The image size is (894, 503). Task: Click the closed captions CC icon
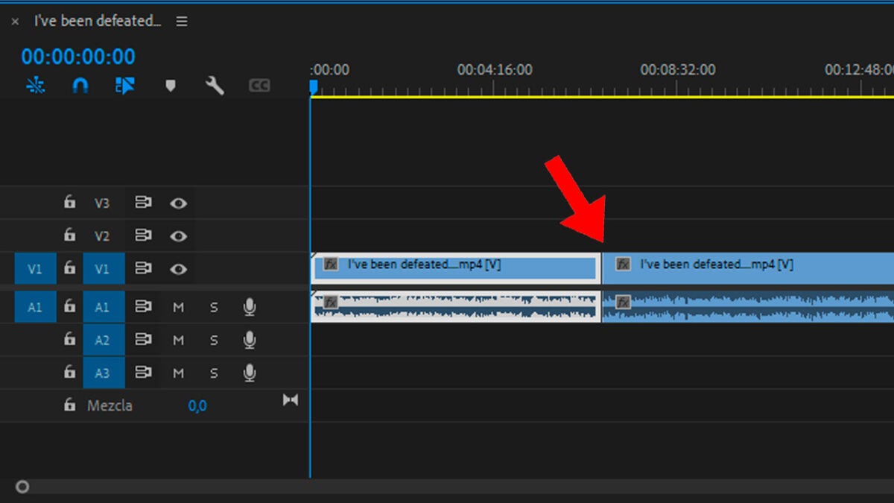pos(259,86)
